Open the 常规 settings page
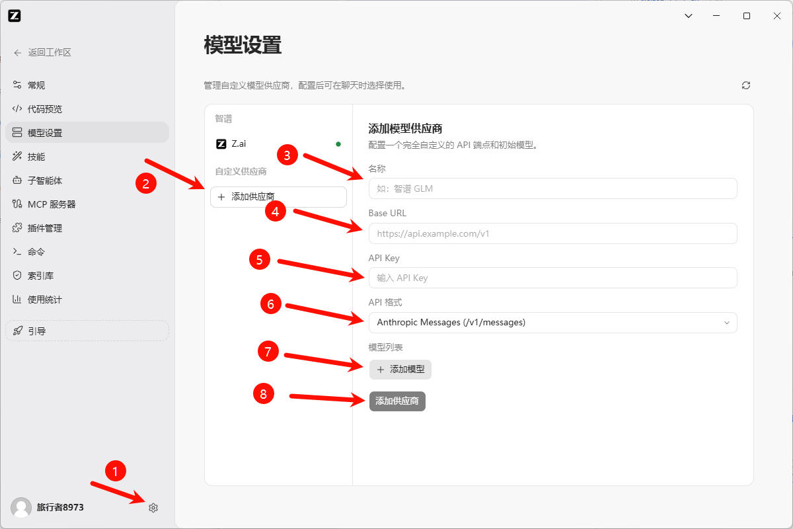The height and width of the screenshot is (529, 793). click(87, 85)
